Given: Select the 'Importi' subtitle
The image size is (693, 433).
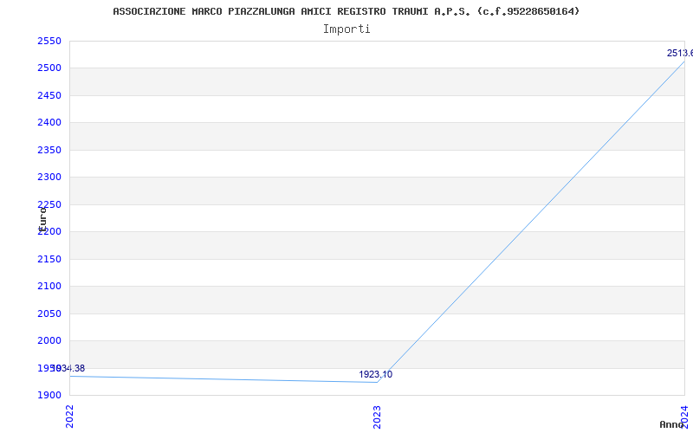Looking at the screenshot, I should pos(346,29).
